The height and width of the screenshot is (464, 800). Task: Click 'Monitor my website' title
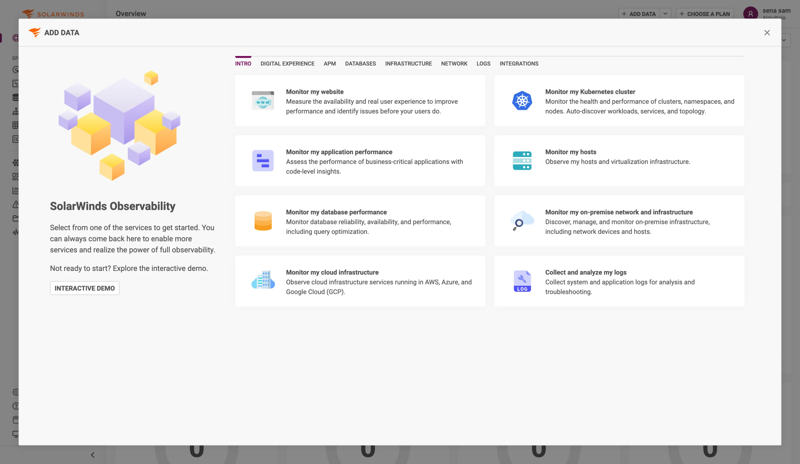[x=315, y=92]
